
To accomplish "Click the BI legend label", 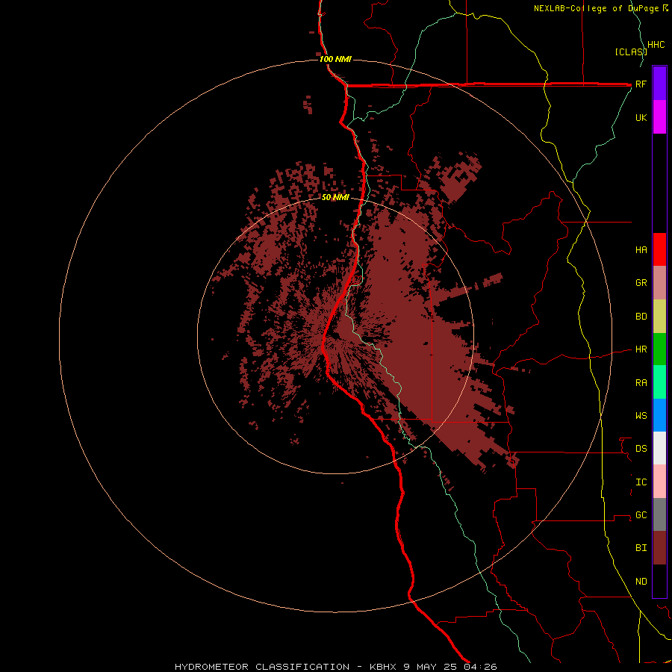I will coord(641,548).
